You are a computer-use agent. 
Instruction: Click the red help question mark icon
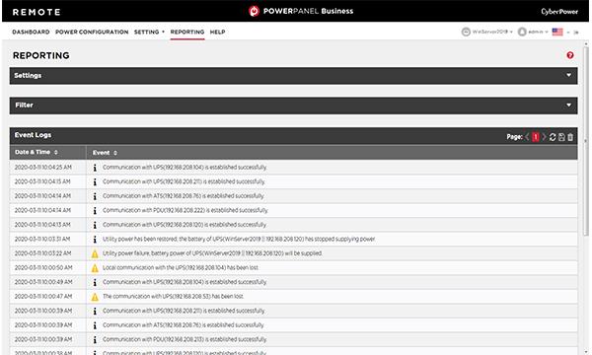click(570, 55)
